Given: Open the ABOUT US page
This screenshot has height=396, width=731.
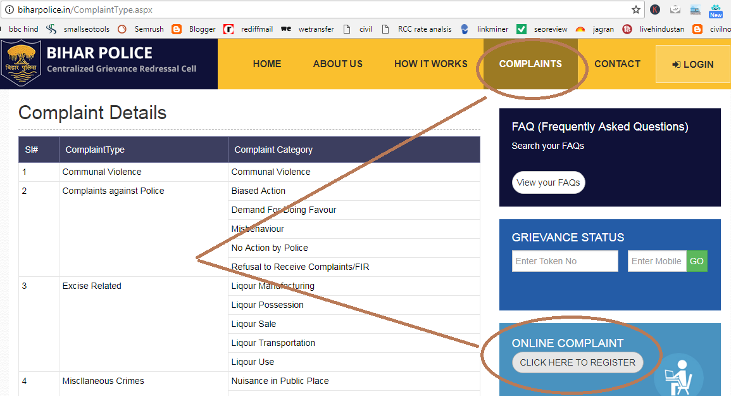Looking at the screenshot, I should tap(337, 63).
